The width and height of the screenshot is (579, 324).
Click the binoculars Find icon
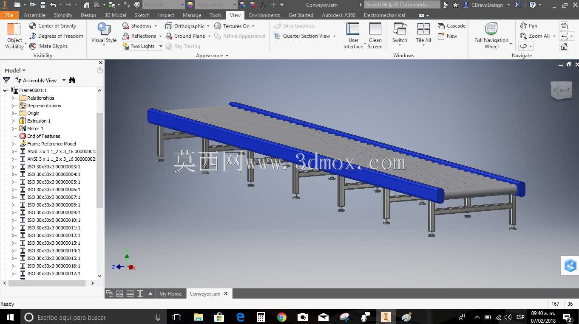pyautogui.click(x=72, y=80)
